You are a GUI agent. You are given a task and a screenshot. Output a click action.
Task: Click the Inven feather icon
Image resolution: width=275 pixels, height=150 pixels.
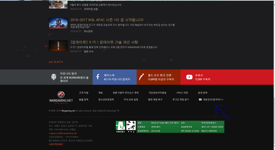pos(142,77)
